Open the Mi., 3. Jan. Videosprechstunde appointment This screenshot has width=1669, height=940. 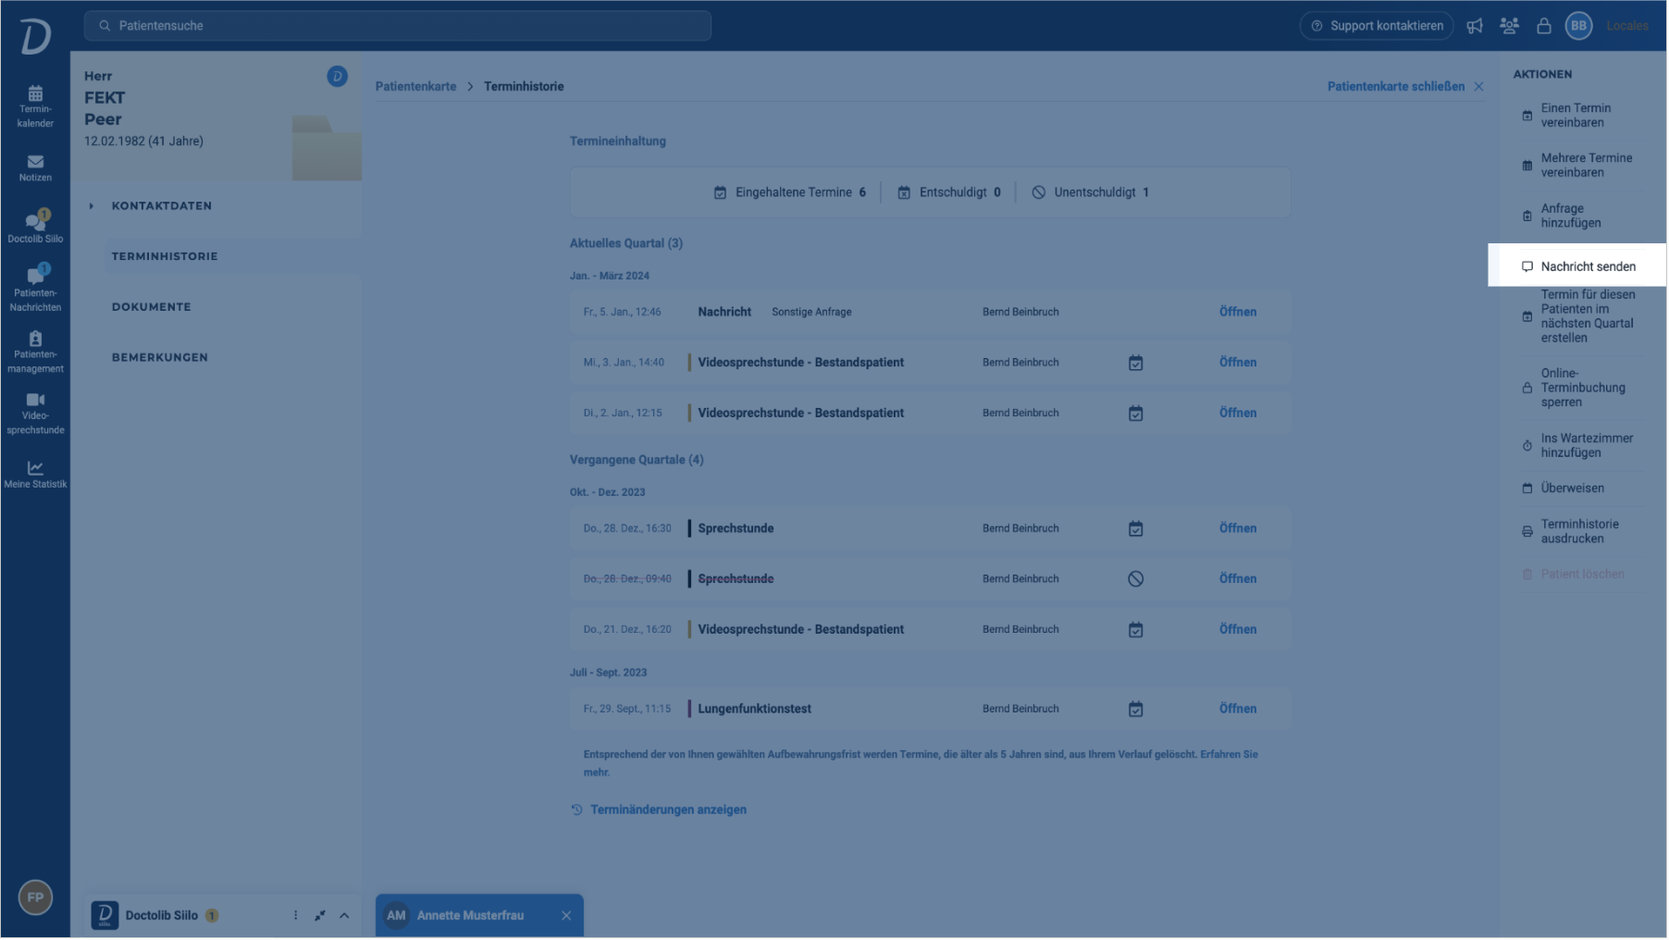pos(1239,363)
